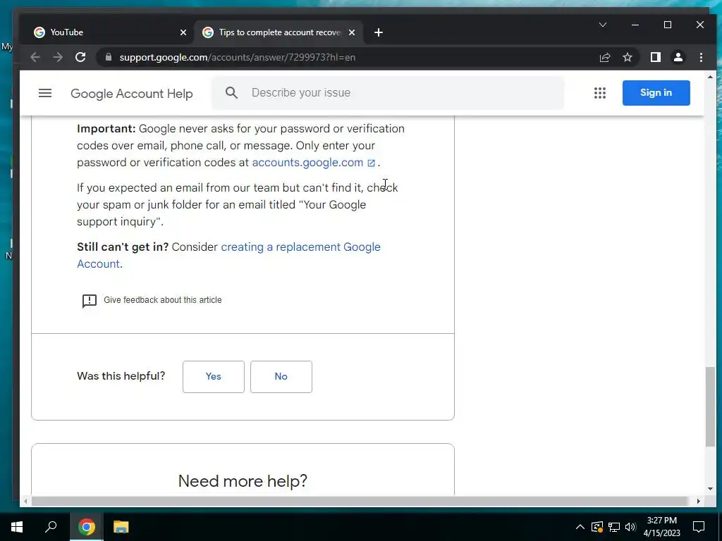Open Chrome profile icon
The width and height of the screenshot is (722, 541).
click(678, 57)
